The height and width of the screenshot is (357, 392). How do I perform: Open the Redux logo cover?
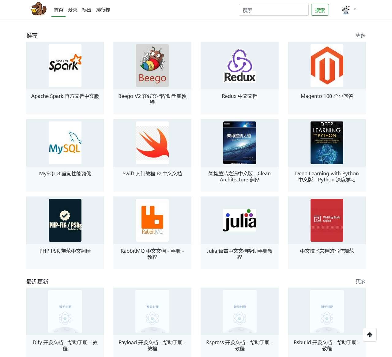[239, 65]
